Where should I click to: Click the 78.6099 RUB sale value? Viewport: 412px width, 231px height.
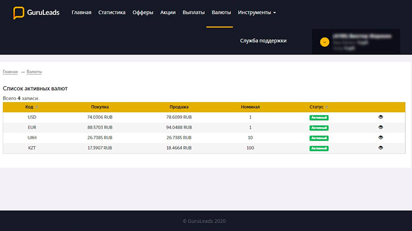[x=179, y=117]
